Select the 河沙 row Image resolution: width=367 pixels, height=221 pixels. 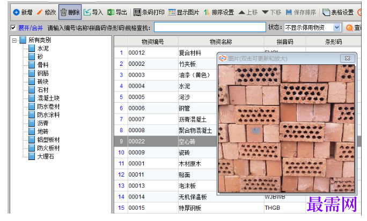[x=165, y=97]
